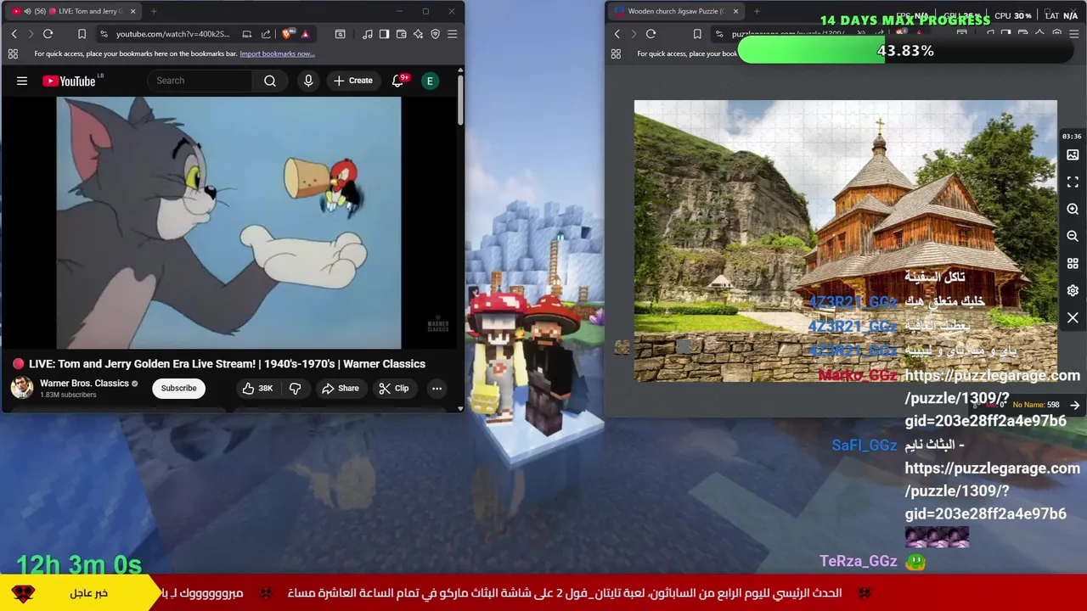The width and height of the screenshot is (1087, 611).
Task: Open Warner Bros. Classics channel avatar
Action: tap(21, 388)
